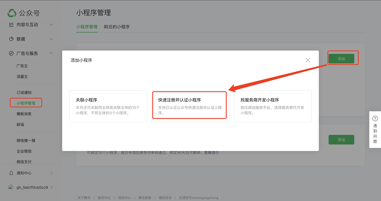Switch to 附近的小程序 tab

click(x=116, y=27)
